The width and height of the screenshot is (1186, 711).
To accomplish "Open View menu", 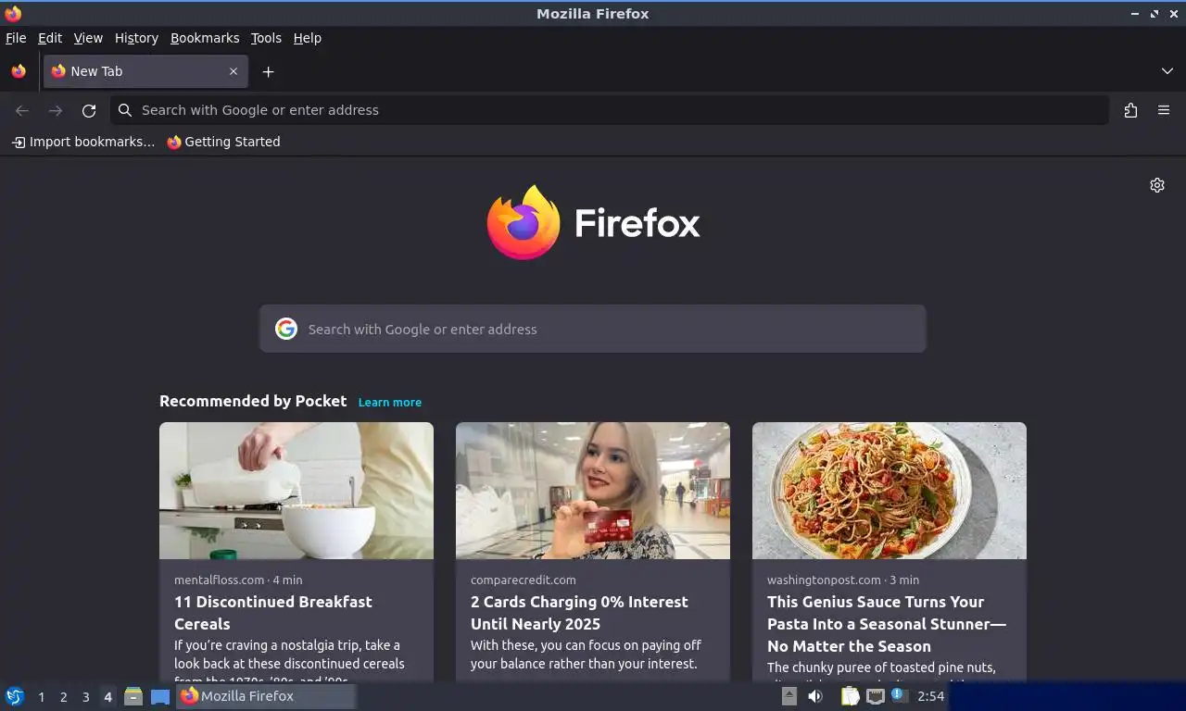I will [x=88, y=38].
